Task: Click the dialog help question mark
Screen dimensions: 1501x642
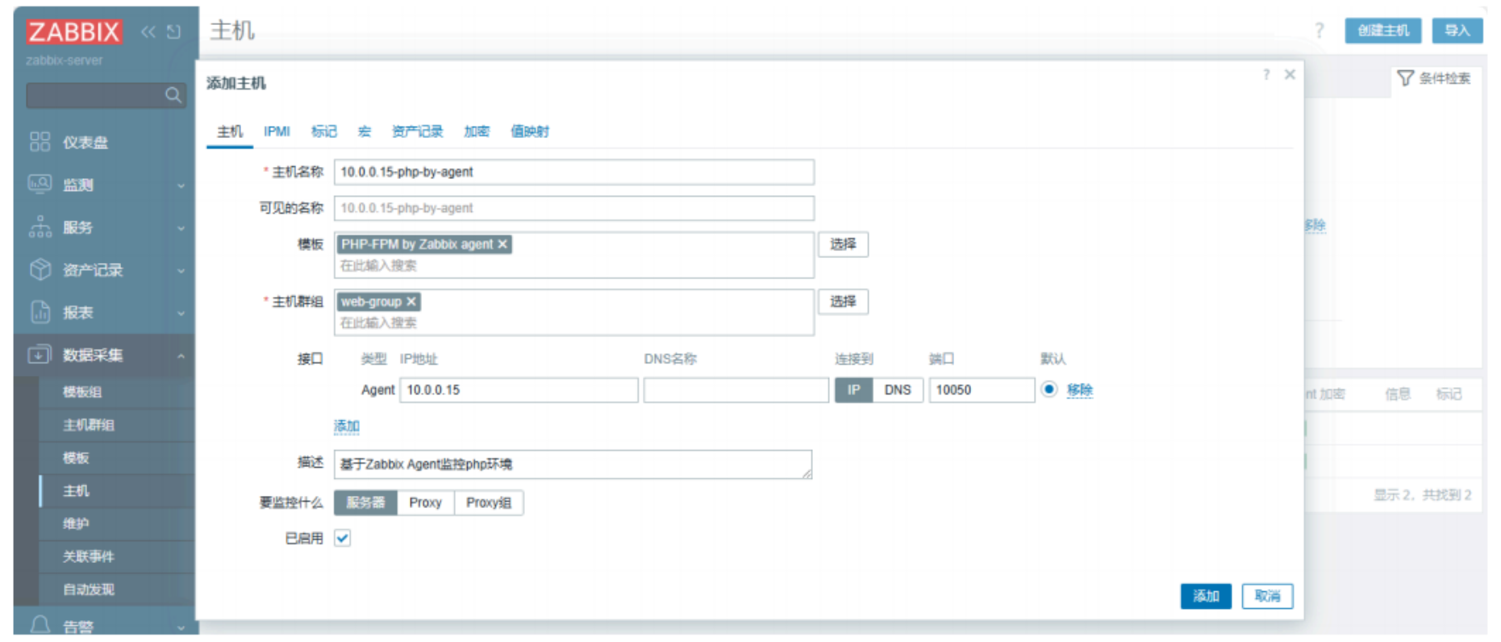Action: [1266, 74]
